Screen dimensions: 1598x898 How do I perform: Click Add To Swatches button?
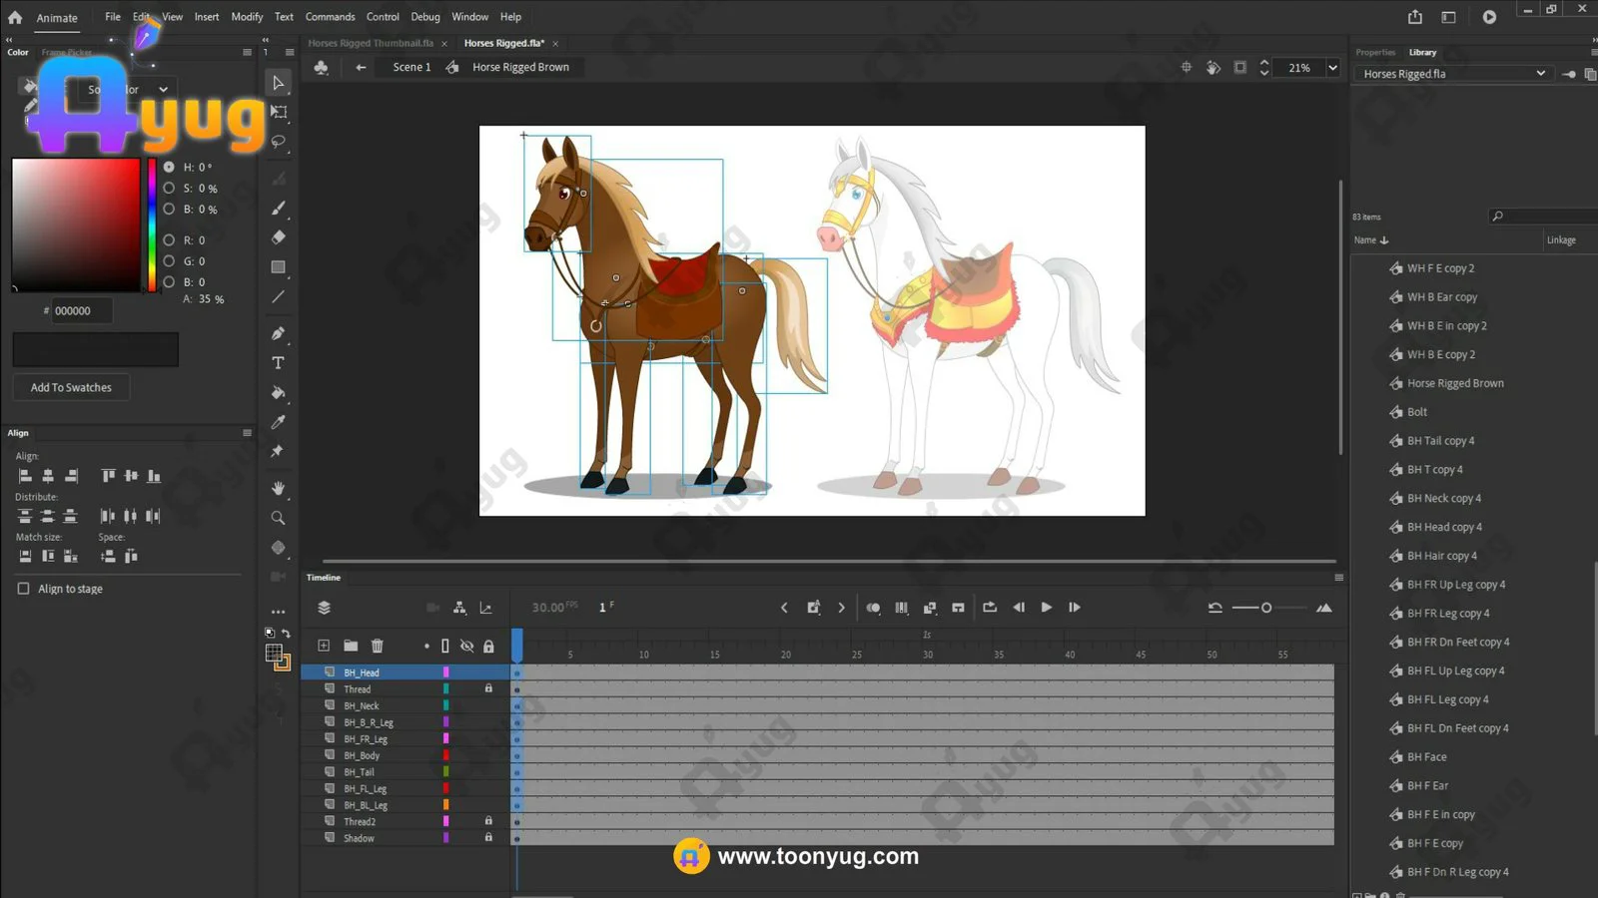point(71,387)
